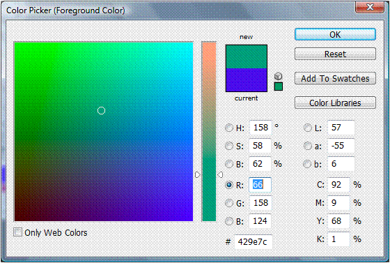Click the new color preview swatch
The width and height of the screenshot is (390, 263).
[247, 57]
